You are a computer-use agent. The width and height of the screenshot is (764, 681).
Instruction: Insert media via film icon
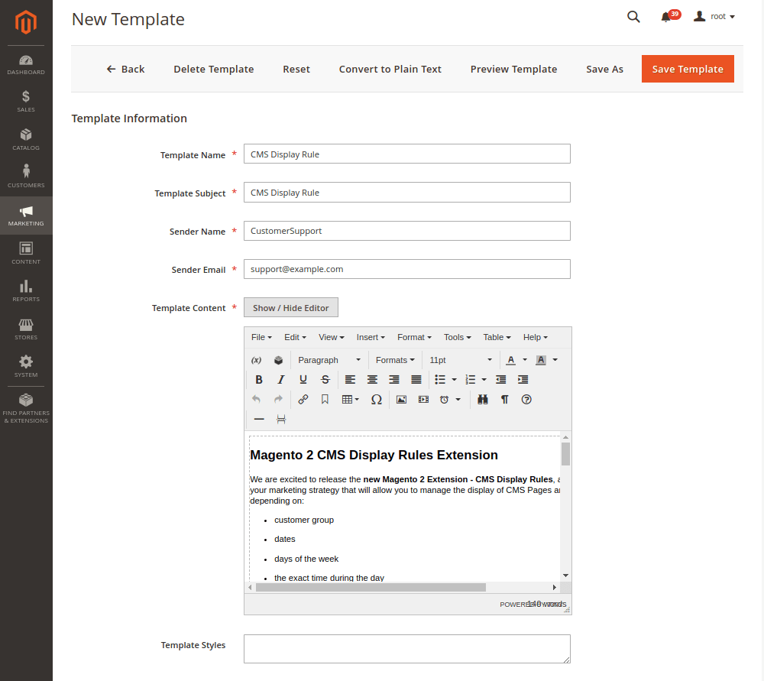(423, 400)
